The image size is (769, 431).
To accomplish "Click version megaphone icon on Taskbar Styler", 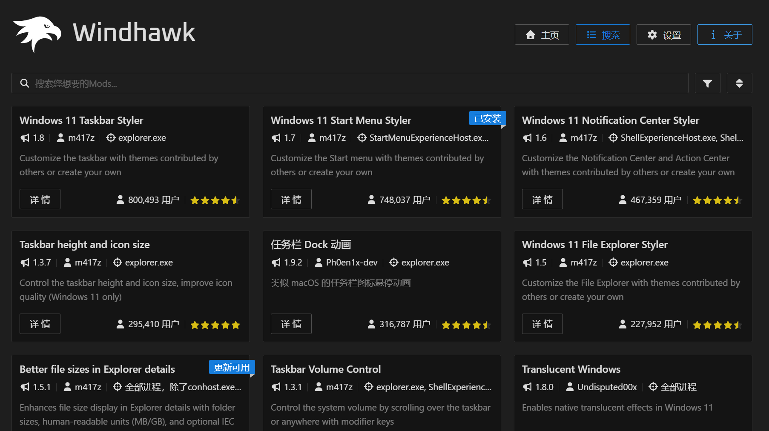I will pyautogui.click(x=25, y=138).
